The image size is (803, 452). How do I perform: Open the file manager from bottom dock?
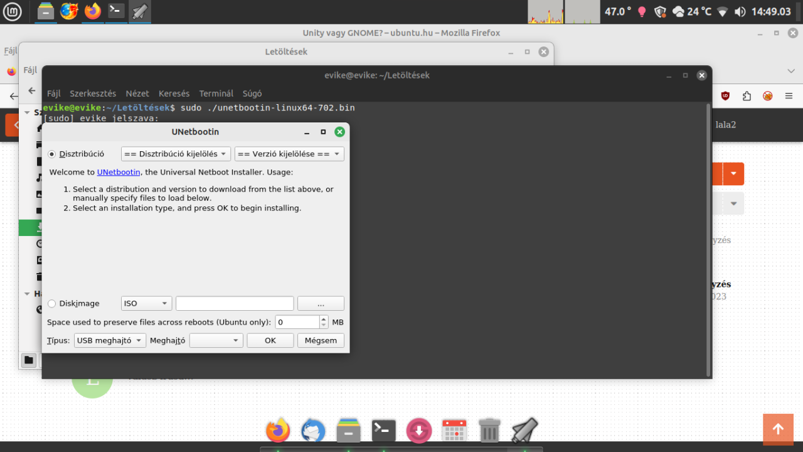(x=348, y=431)
